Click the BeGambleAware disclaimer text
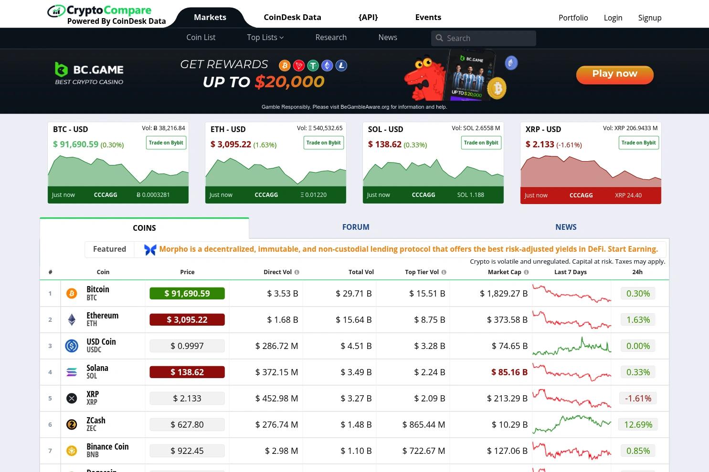Viewport: 709px width, 472px height. tap(354, 107)
